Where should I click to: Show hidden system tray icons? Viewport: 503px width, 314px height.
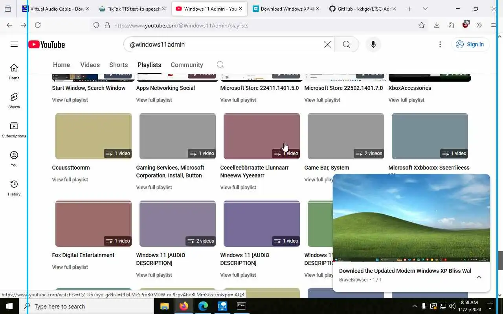414,306
